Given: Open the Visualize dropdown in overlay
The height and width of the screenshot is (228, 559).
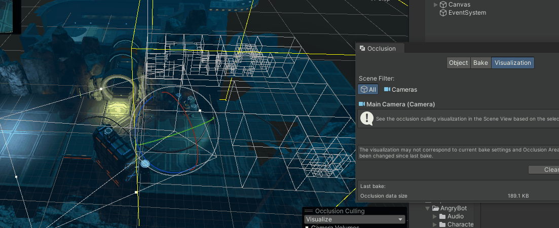Looking at the screenshot, I should click(x=354, y=219).
